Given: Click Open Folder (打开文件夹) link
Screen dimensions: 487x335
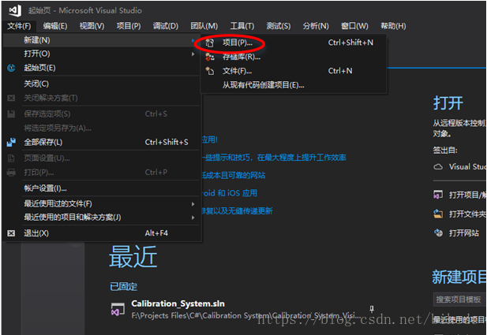Looking at the screenshot, I should (467, 214).
